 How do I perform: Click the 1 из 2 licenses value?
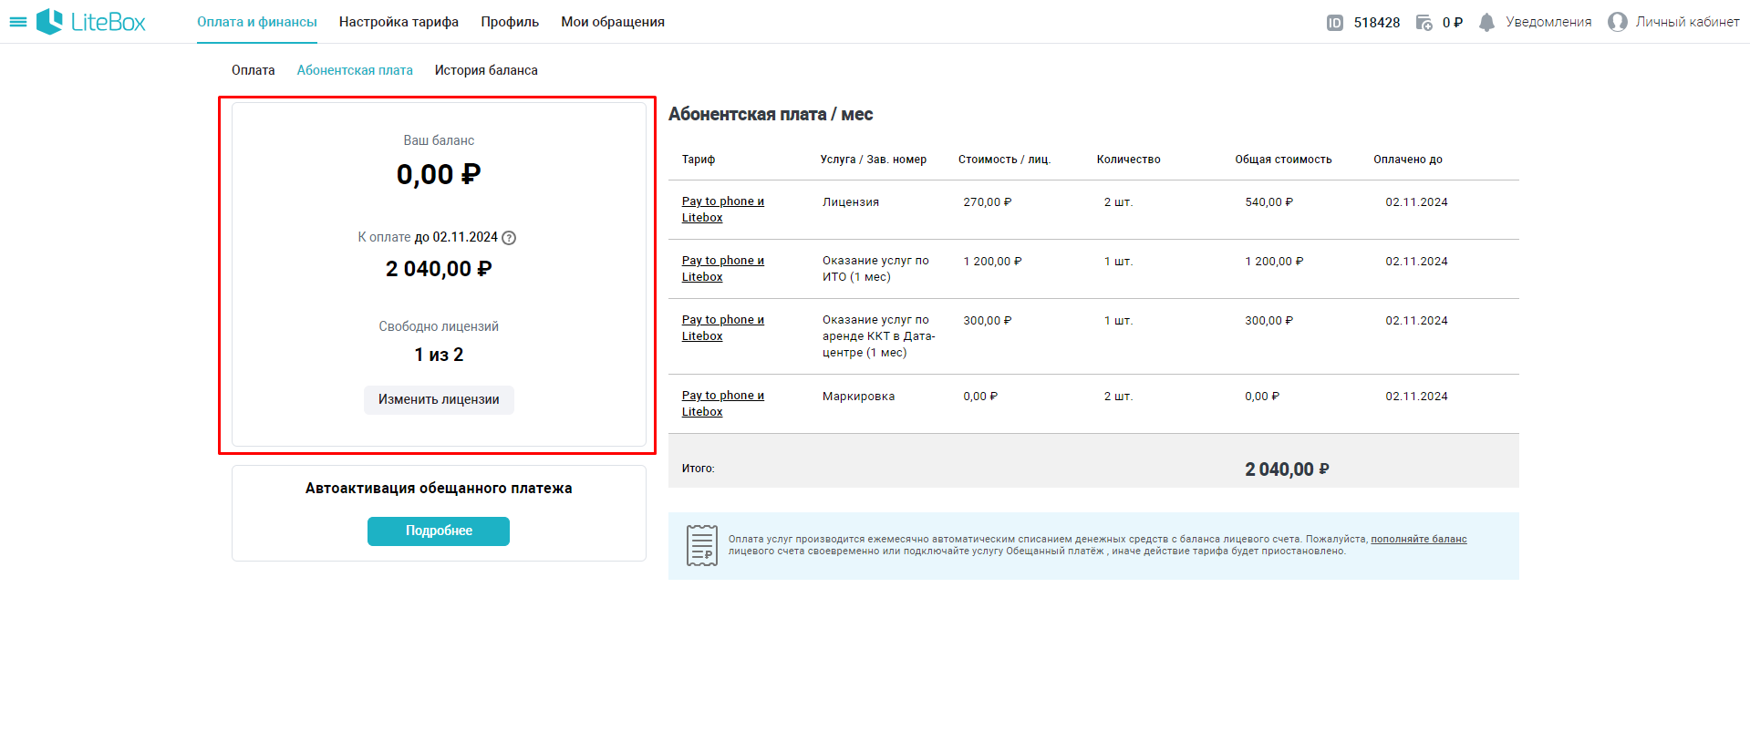click(x=439, y=355)
